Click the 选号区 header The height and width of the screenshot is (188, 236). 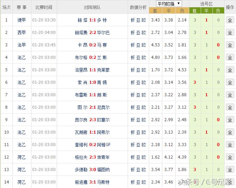pos(206,4)
